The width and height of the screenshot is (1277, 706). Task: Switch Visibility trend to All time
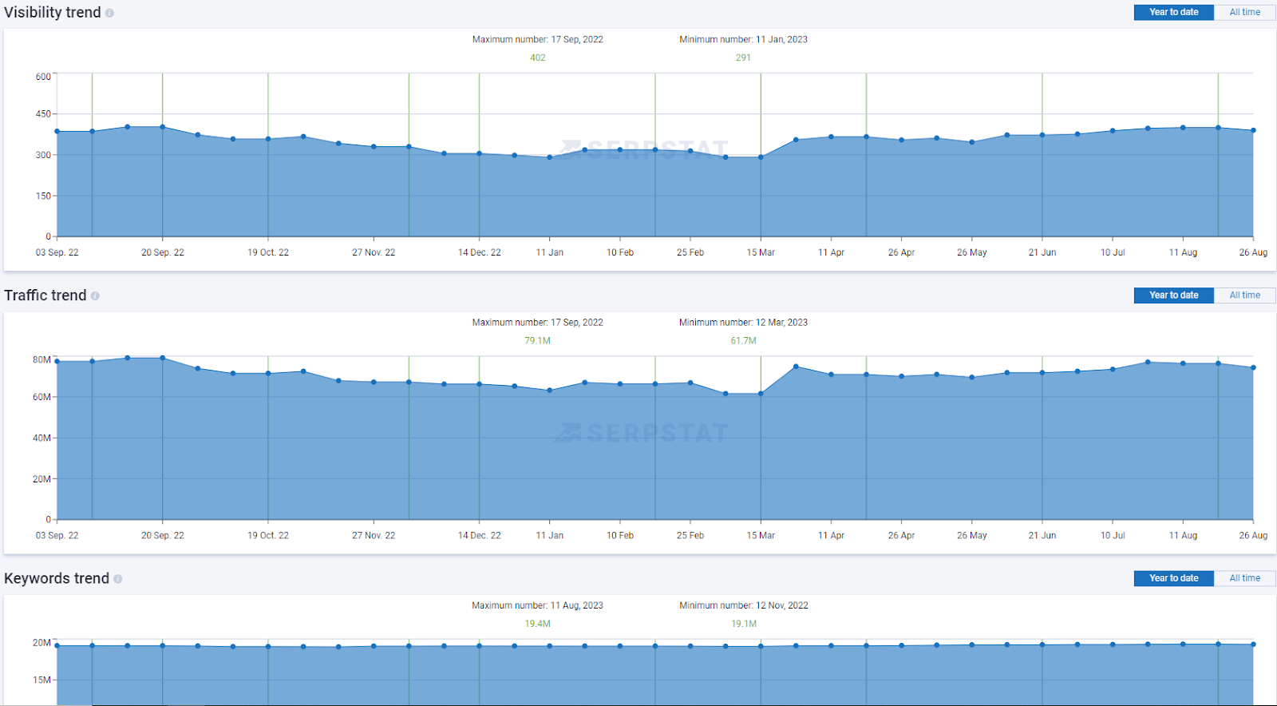[x=1244, y=12]
